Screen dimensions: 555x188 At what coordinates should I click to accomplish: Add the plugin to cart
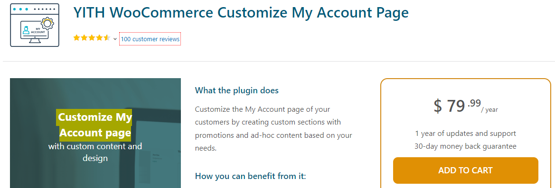pyautogui.click(x=465, y=170)
